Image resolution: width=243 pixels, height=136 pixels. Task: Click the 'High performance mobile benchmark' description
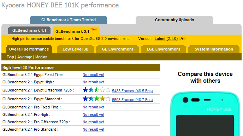point(70,39)
